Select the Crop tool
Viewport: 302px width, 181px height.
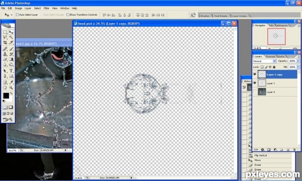tap(5, 43)
